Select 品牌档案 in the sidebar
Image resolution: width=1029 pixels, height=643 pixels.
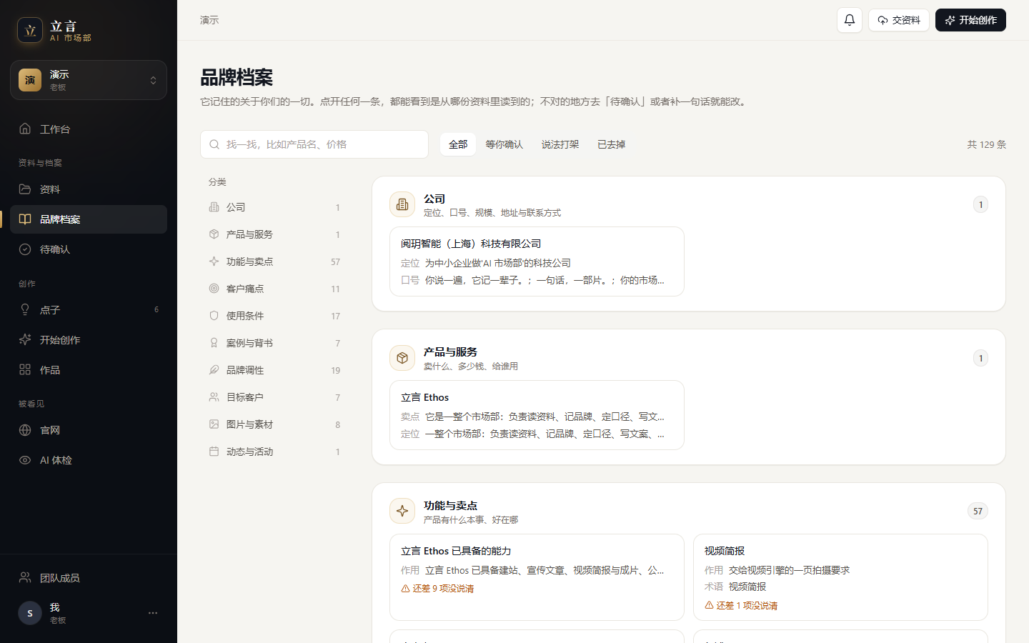coord(89,219)
